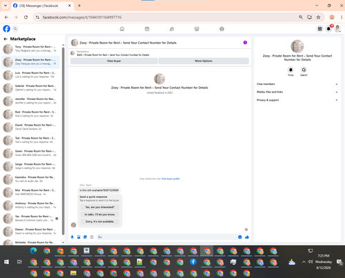Open the Groups icon in top navigation

point(221,29)
